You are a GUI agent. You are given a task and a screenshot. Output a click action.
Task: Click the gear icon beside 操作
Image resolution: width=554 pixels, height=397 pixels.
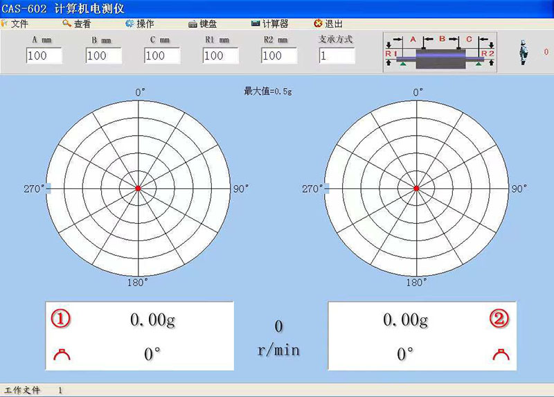pyautogui.click(x=129, y=24)
